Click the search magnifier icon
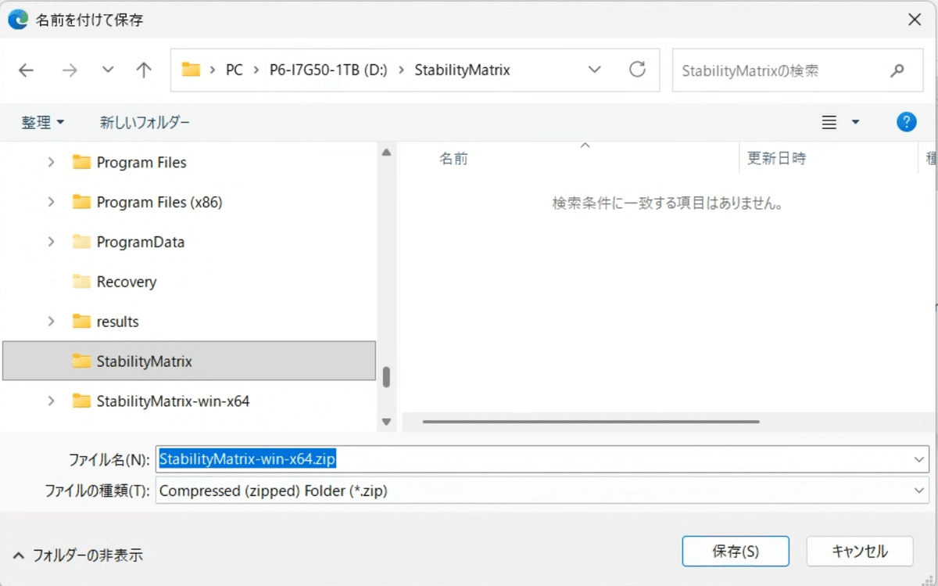 (x=897, y=70)
